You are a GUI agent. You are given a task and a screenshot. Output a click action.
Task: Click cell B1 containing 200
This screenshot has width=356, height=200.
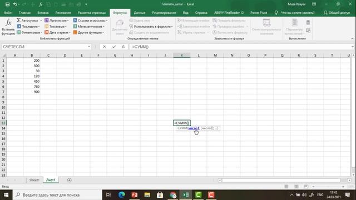pyautogui.click(x=32, y=61)
